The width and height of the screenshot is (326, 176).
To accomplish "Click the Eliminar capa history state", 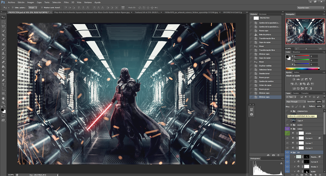I will (x=265, y=97).
